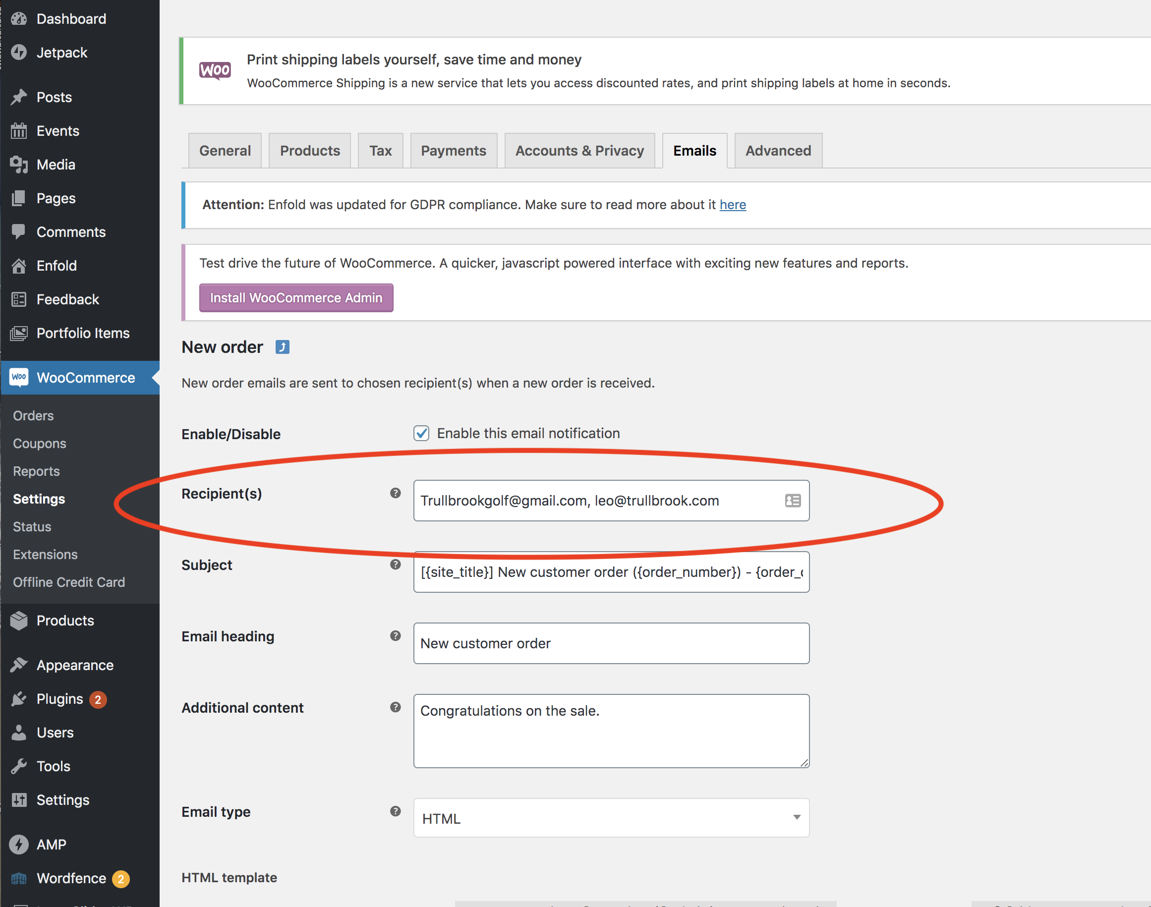Click the Plugins plug icon
Image resolution: width=1151 pixels, height=907 pixels.
click(19, 698)
